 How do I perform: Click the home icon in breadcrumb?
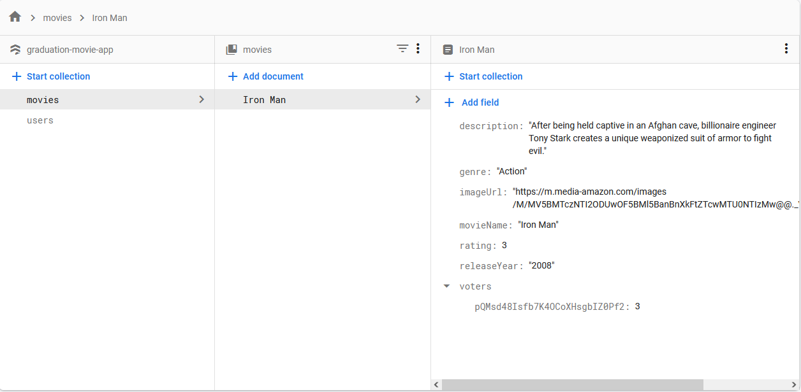tap(15, 17)
